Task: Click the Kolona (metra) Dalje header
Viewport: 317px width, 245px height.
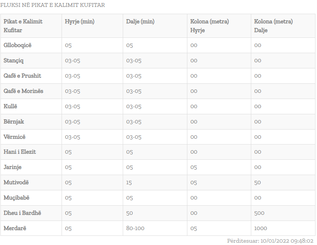Action: [x=273, y=26]
